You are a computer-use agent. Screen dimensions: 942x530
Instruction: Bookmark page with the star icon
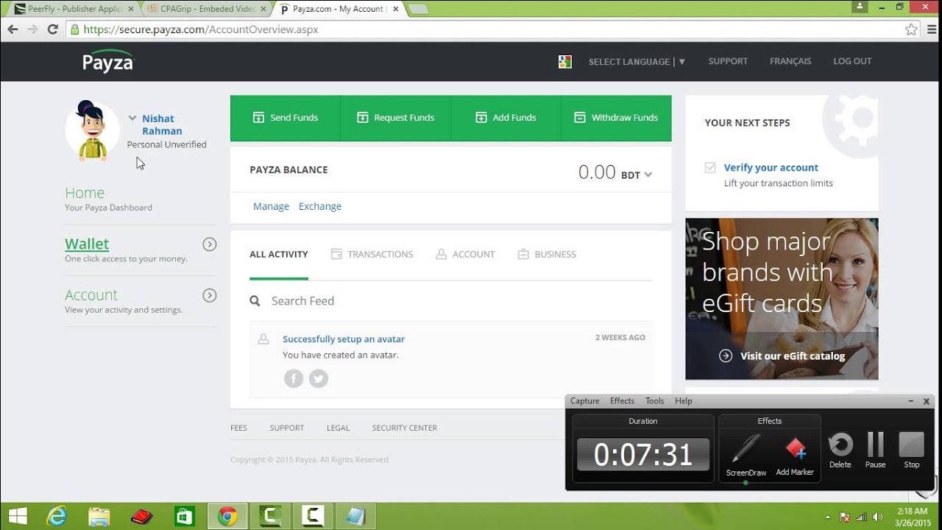(911, 29)
